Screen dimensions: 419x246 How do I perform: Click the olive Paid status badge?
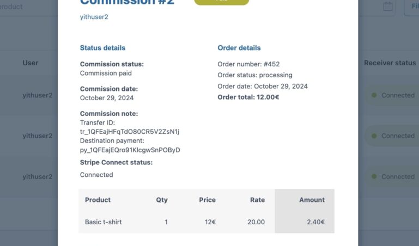coord(221,2)
